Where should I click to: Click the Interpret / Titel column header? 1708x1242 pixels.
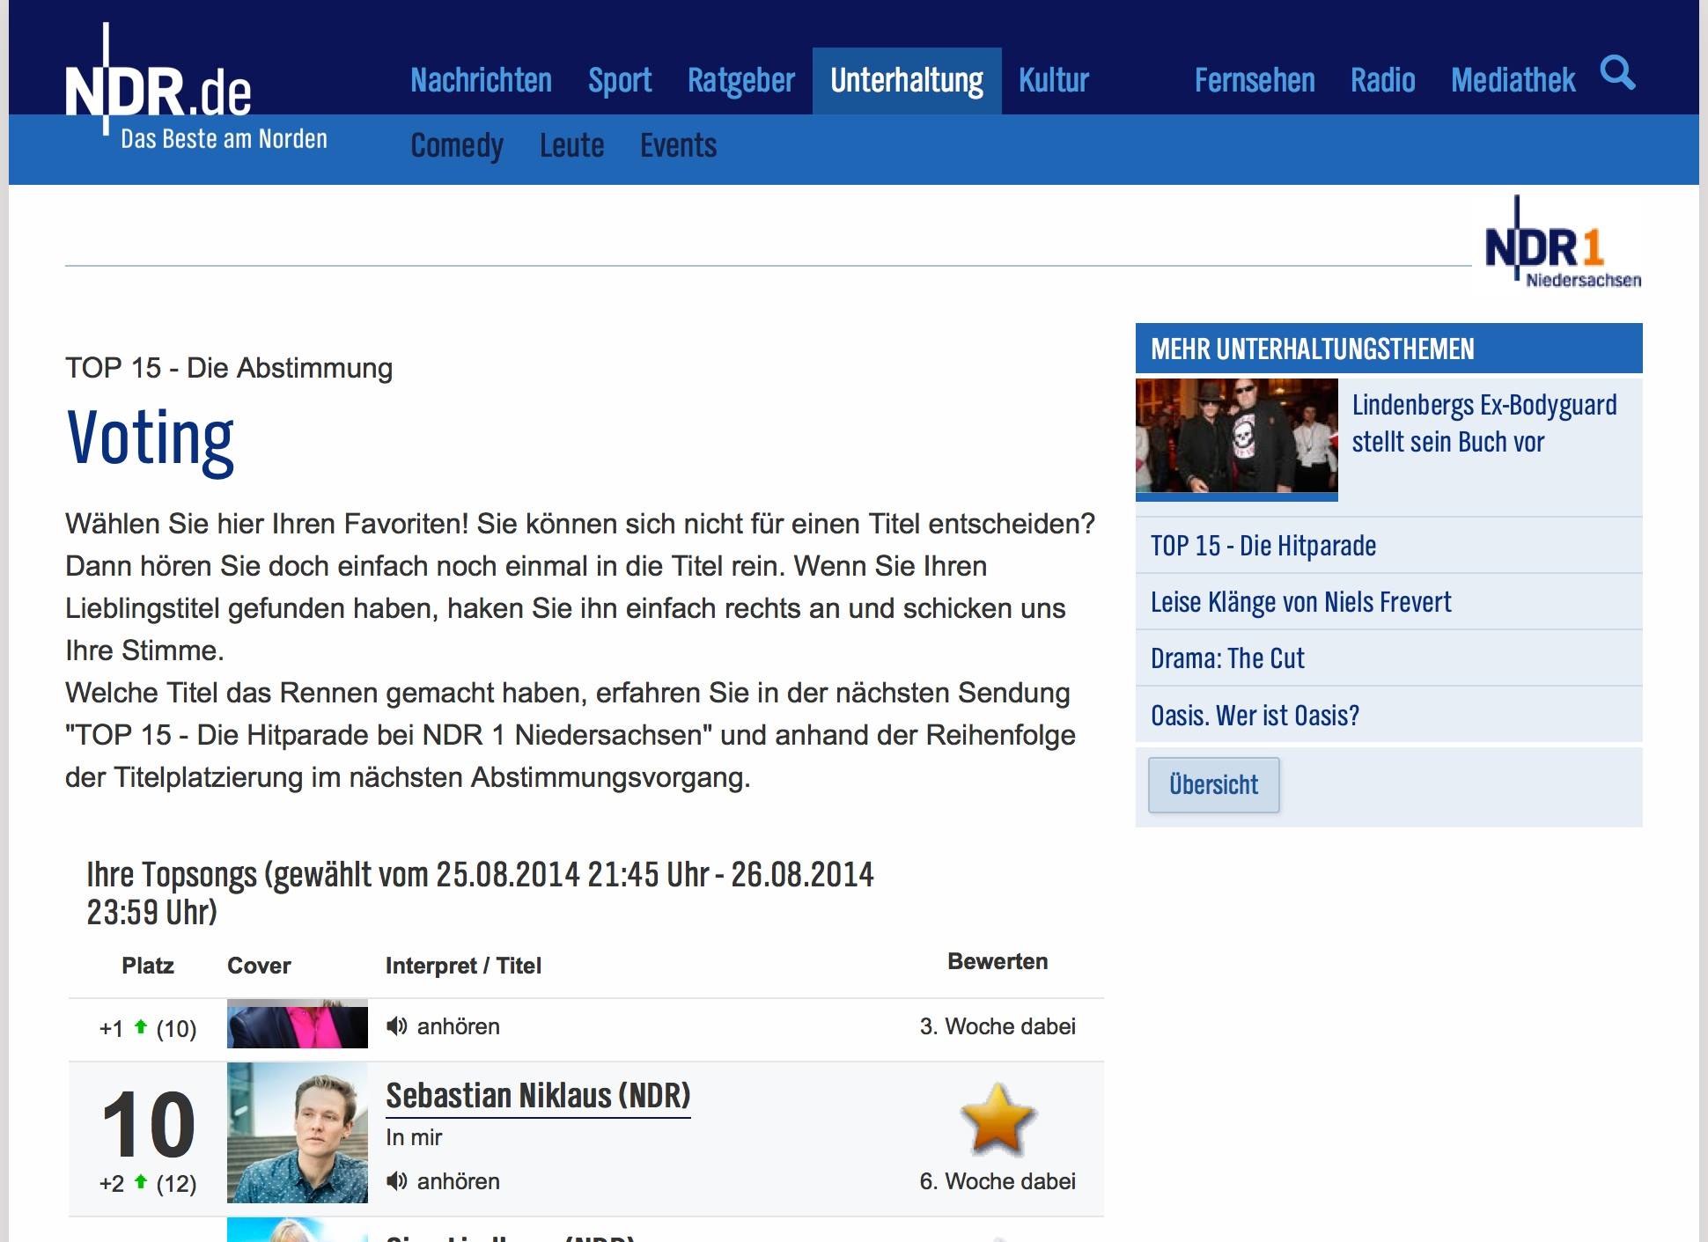[463, 966]
